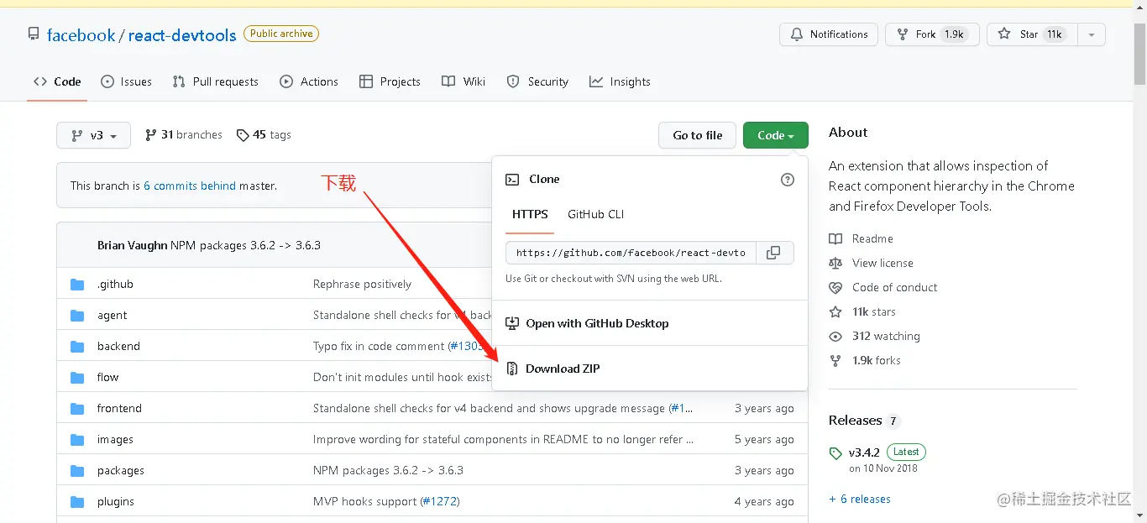Click the Star icon
Viewport: 1147px width, 523px height.
tap(1004, 34)
